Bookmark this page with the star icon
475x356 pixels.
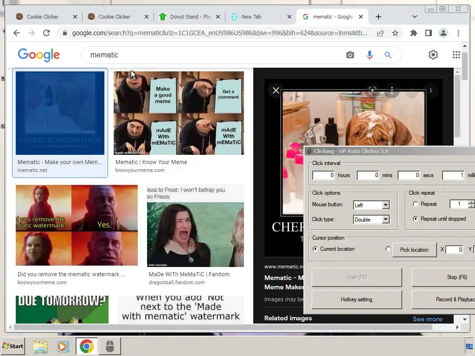click(395, 33)
